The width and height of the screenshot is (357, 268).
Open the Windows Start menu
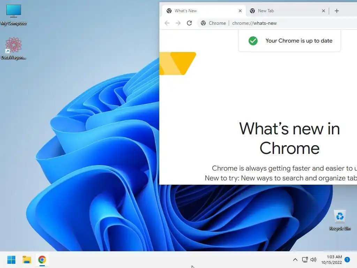[x=12, y=260]
